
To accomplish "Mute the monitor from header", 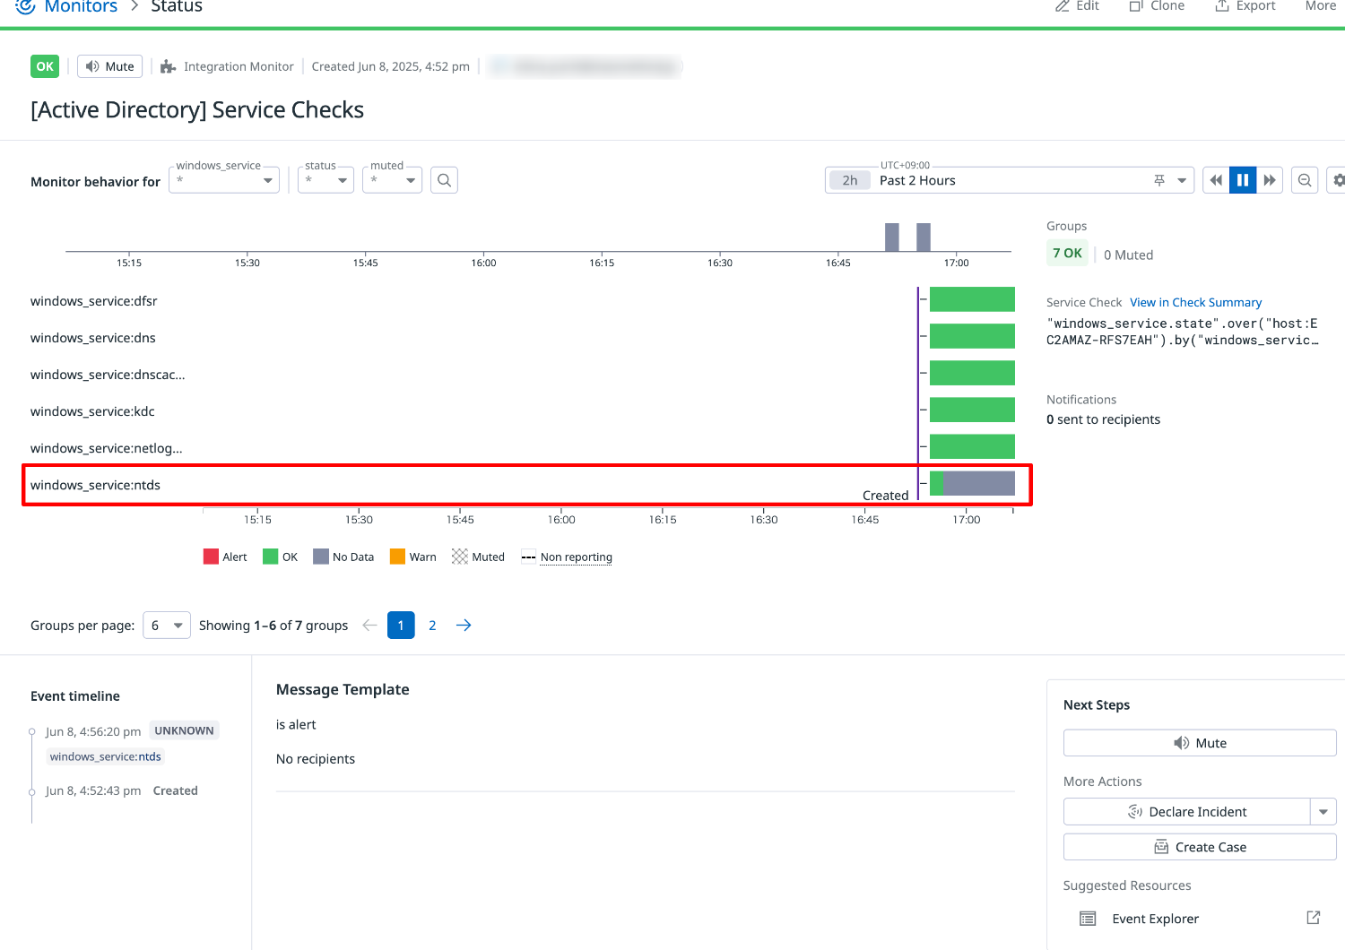I will tap(110, 66).
